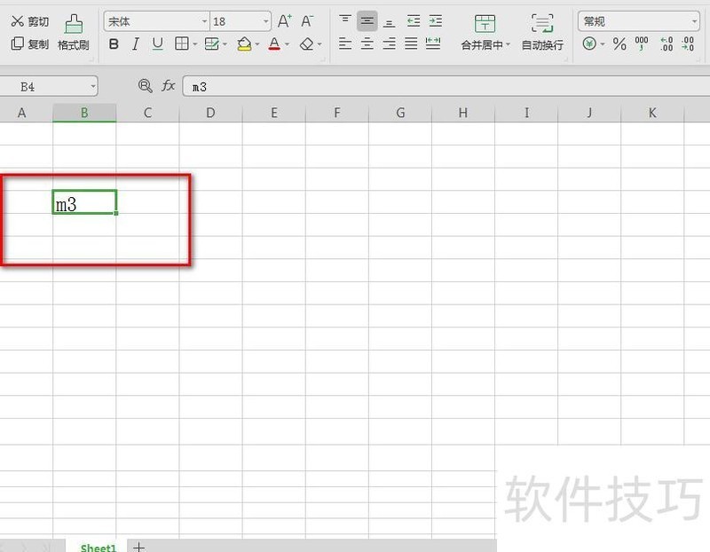Open the draw border dropdown arrow
Screen dimensions: 710x552
[x=225, y=44]
